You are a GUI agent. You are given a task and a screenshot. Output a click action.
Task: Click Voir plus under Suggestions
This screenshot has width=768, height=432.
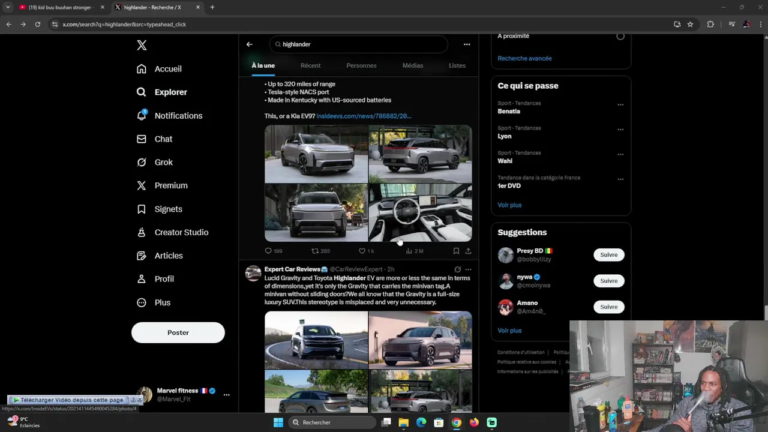coord(509,331)
